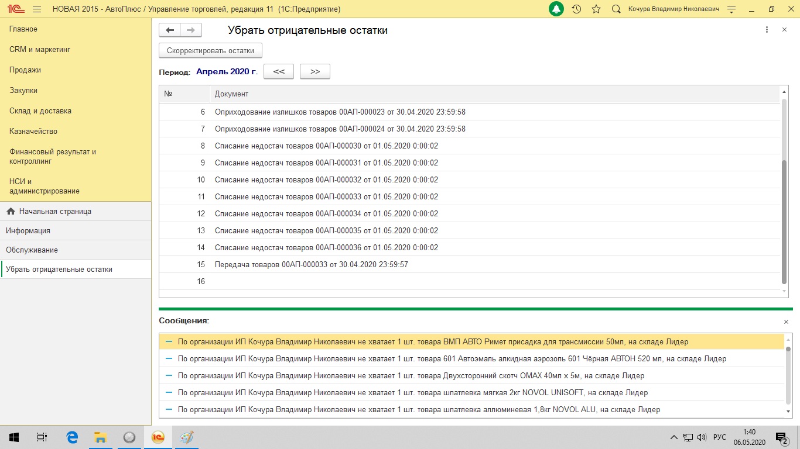Select row Передача товаров 00АП-000033
The height and width of the screenshot is (449, 800).
[470, 264]
